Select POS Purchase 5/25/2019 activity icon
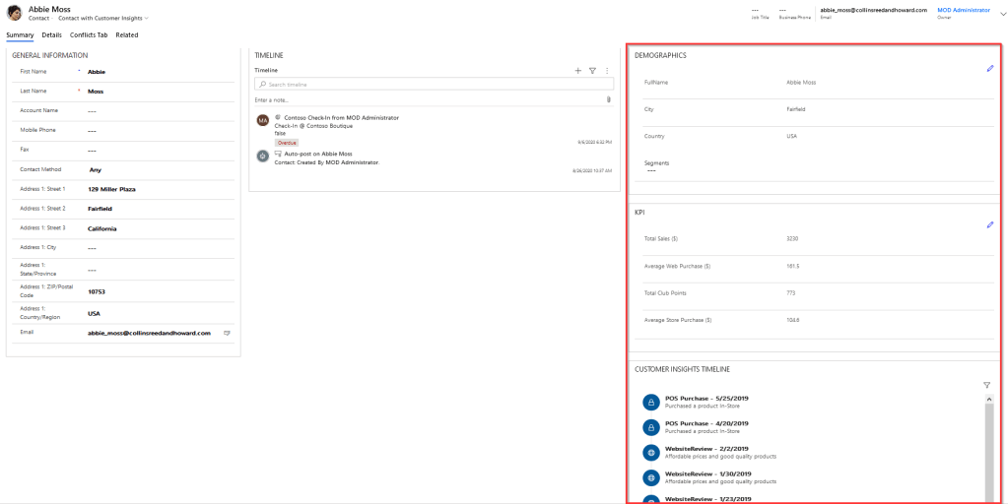The width and height of the screenshot is (1008, 504). point(650,402)
